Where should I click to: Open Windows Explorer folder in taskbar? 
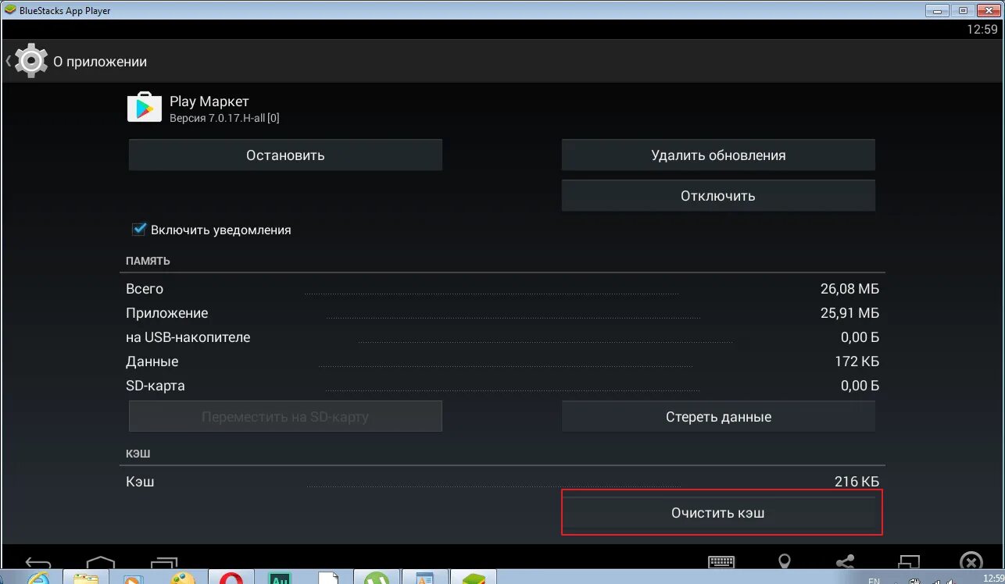[x=85, y=578]
